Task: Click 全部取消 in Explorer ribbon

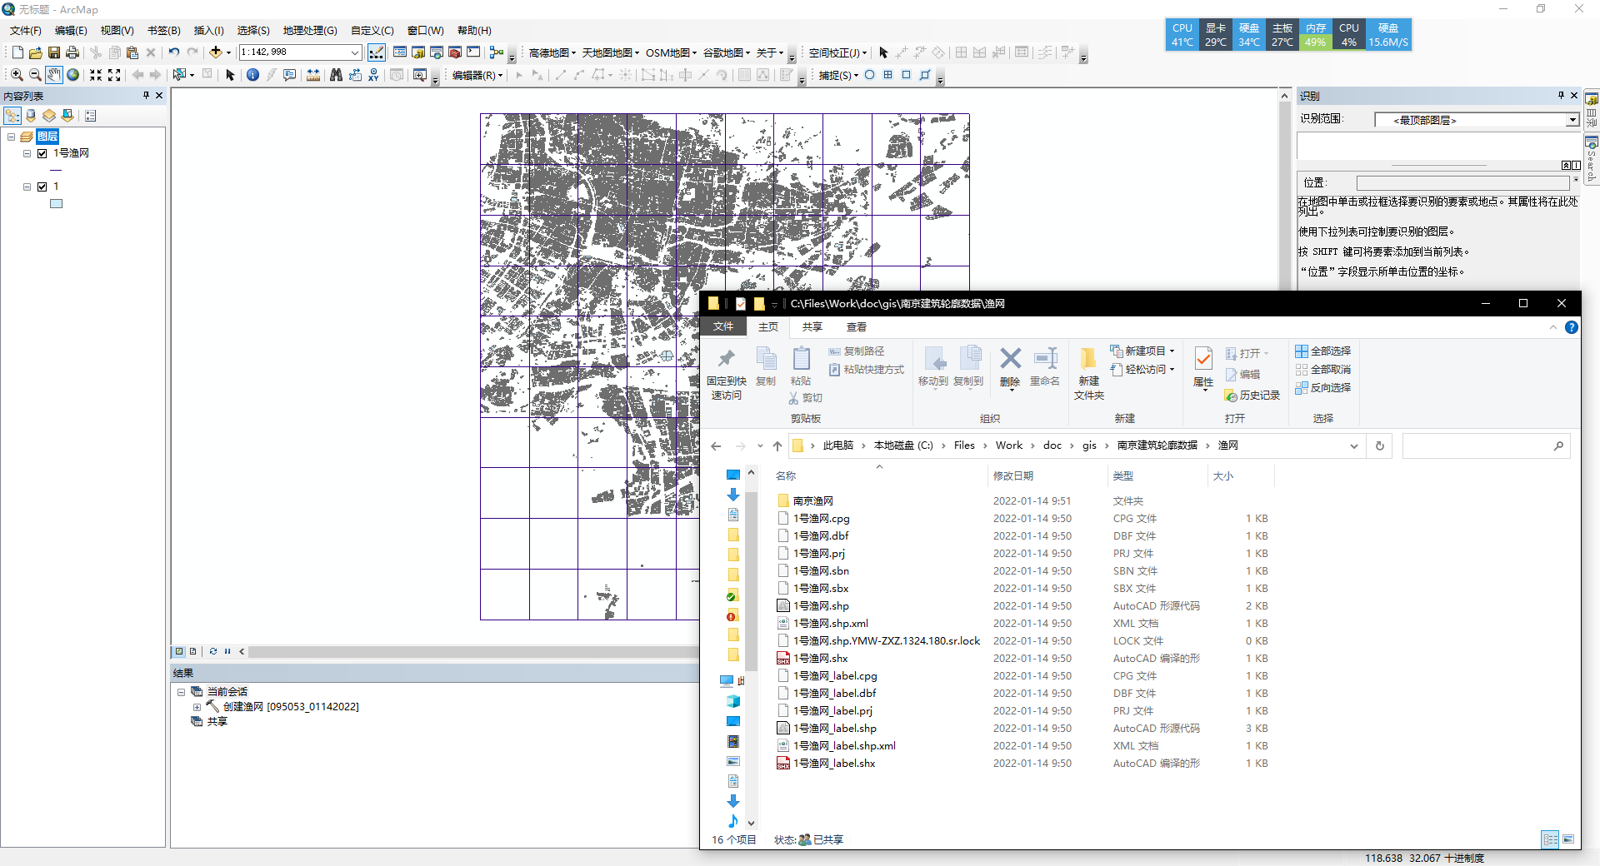Action: pyautogui.click(x=1322, y=370)
